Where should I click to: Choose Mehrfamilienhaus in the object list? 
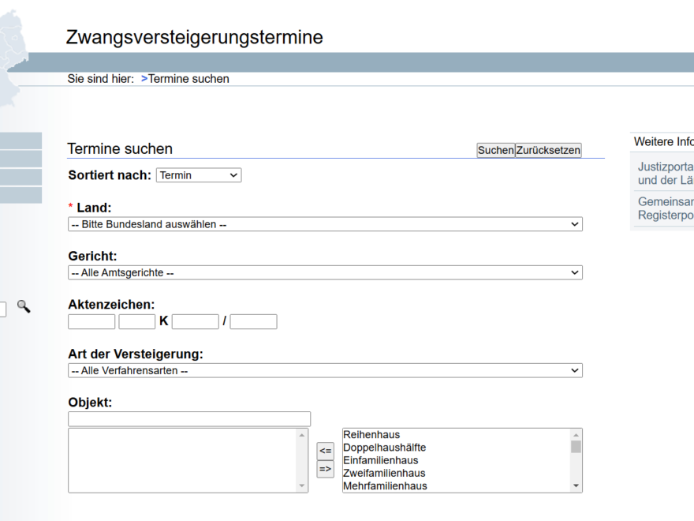(385, 486)
